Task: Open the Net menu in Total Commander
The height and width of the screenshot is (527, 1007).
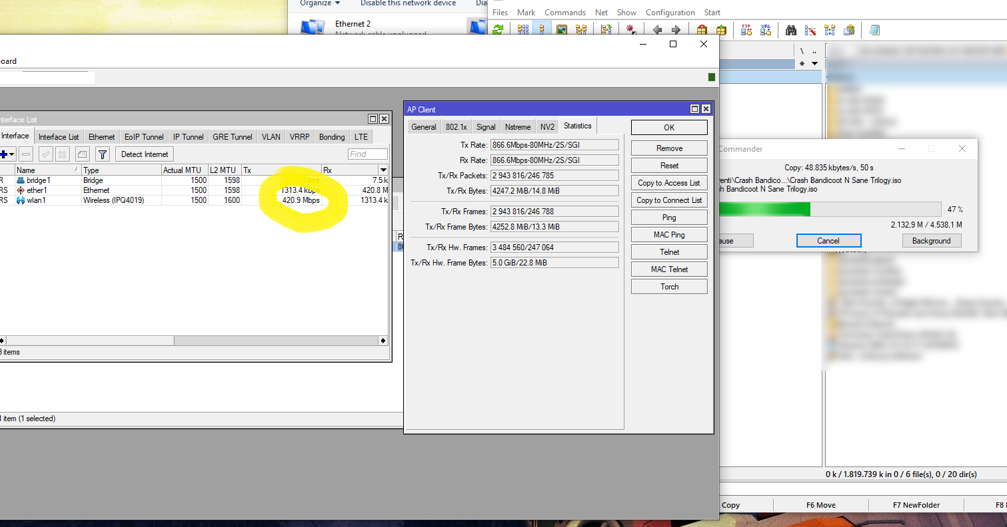Action: [x=601, y=13]
